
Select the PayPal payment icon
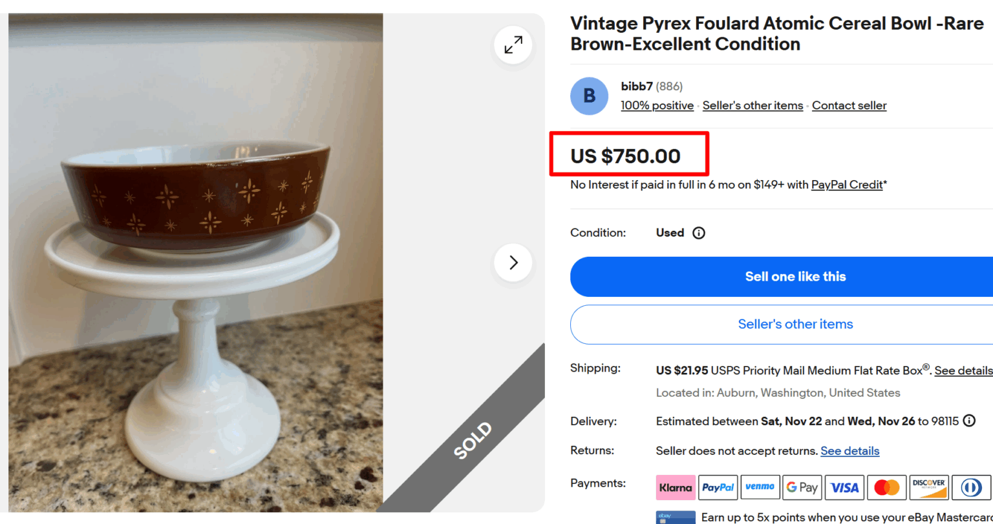[718, 487]
